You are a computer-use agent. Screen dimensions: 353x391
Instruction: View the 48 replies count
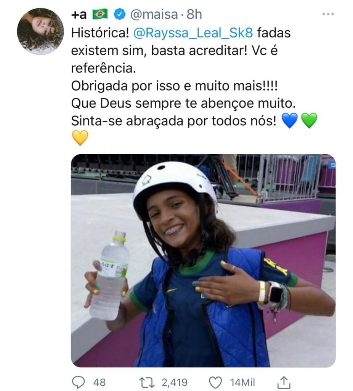[x=99, y=382]
